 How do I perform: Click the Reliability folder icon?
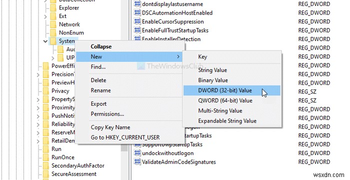point(46,124)
